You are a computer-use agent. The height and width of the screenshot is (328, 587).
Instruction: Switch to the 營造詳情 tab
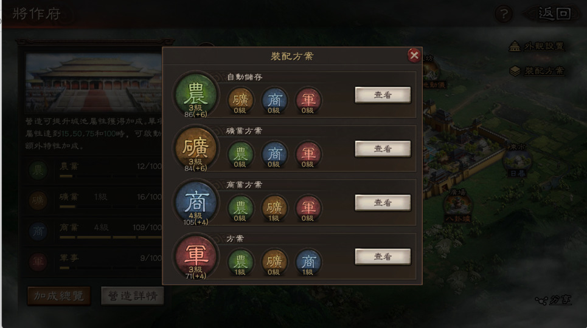point(133,296)
